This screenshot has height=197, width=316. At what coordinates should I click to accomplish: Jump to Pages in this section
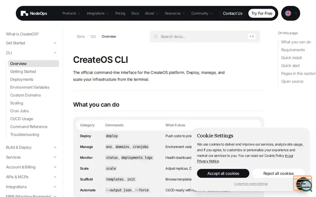pyautogui.click(x=299, y=73)
